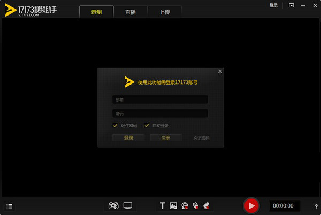Uncheck the 记住密码 checkbox

point(115,125)
